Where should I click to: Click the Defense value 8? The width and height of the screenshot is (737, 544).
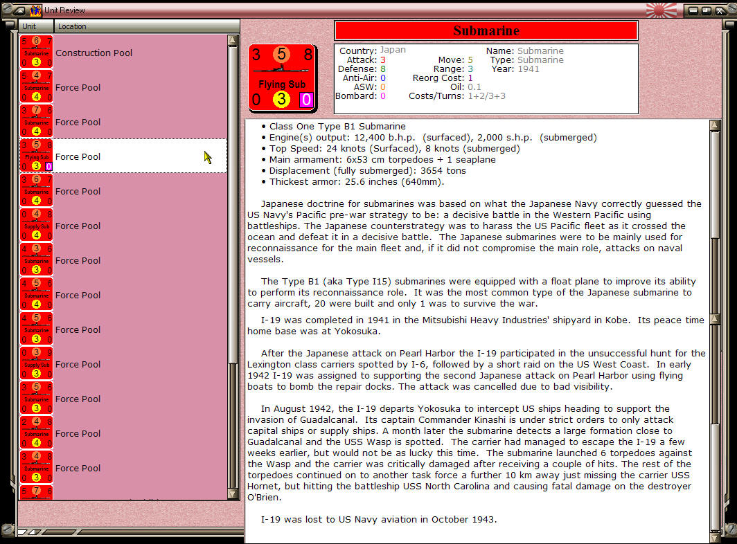[382, 69]
